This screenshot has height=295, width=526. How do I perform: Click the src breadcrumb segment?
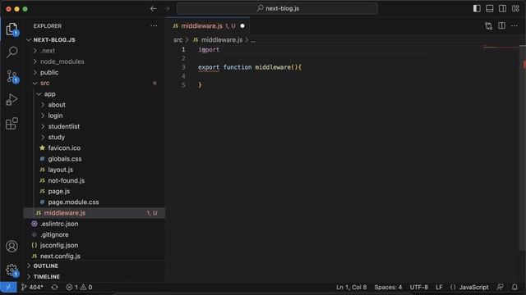tap(178, 40)
